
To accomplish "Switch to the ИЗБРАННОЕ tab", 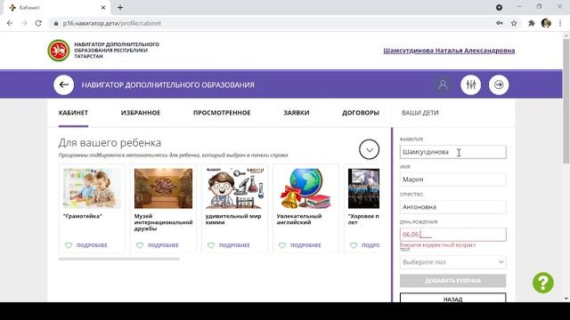I will (x=141, y=113).
